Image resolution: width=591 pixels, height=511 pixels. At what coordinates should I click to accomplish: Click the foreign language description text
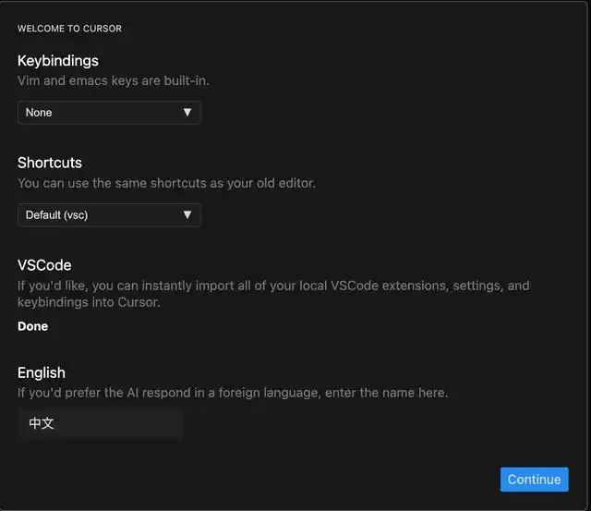tap(233, 393)
